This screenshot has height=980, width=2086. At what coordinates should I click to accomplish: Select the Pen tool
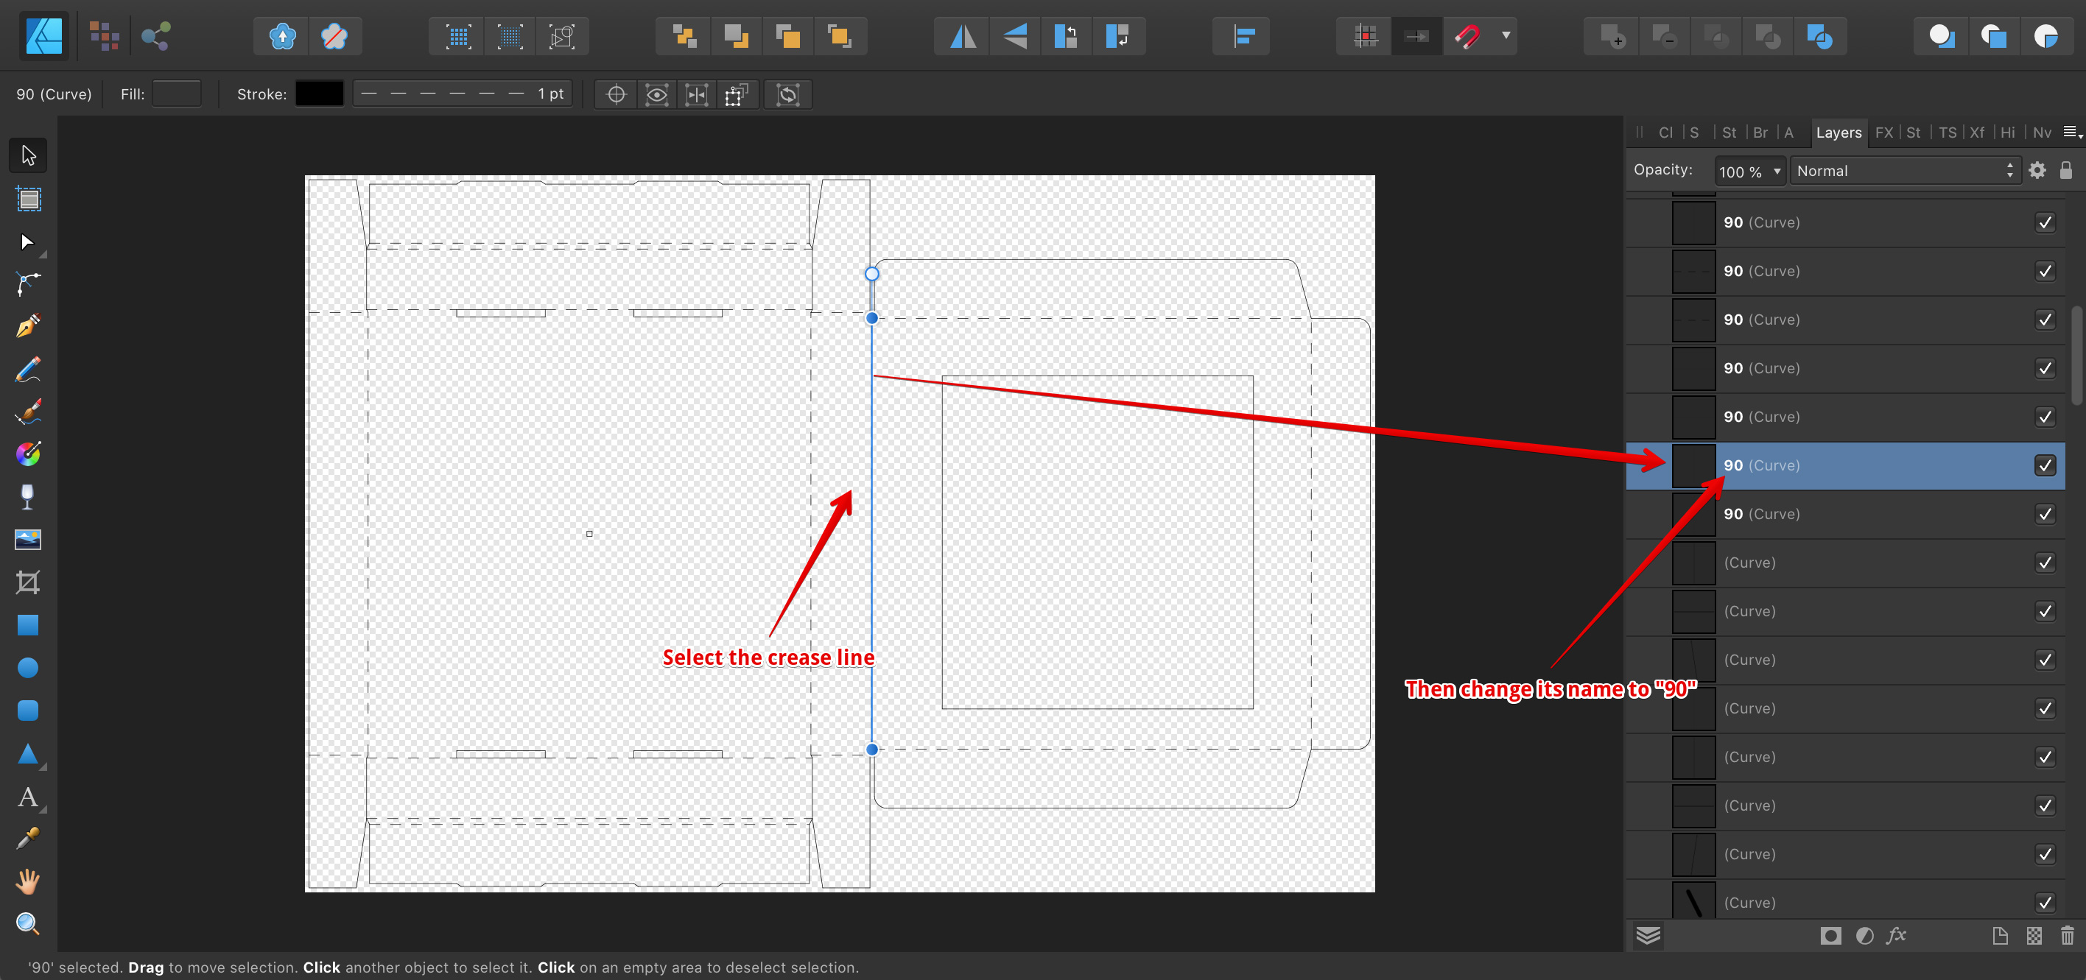click(27, 325)
